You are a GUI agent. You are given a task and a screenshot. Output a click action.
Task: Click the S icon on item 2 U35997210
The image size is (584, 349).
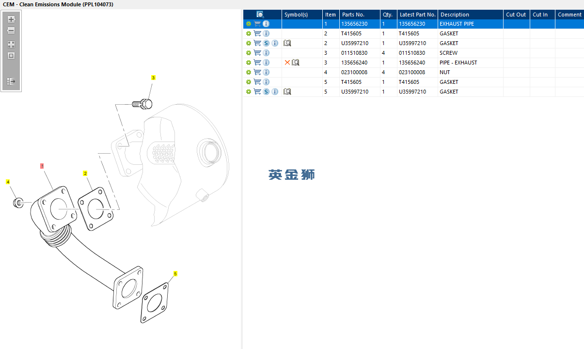click(266, 43)
